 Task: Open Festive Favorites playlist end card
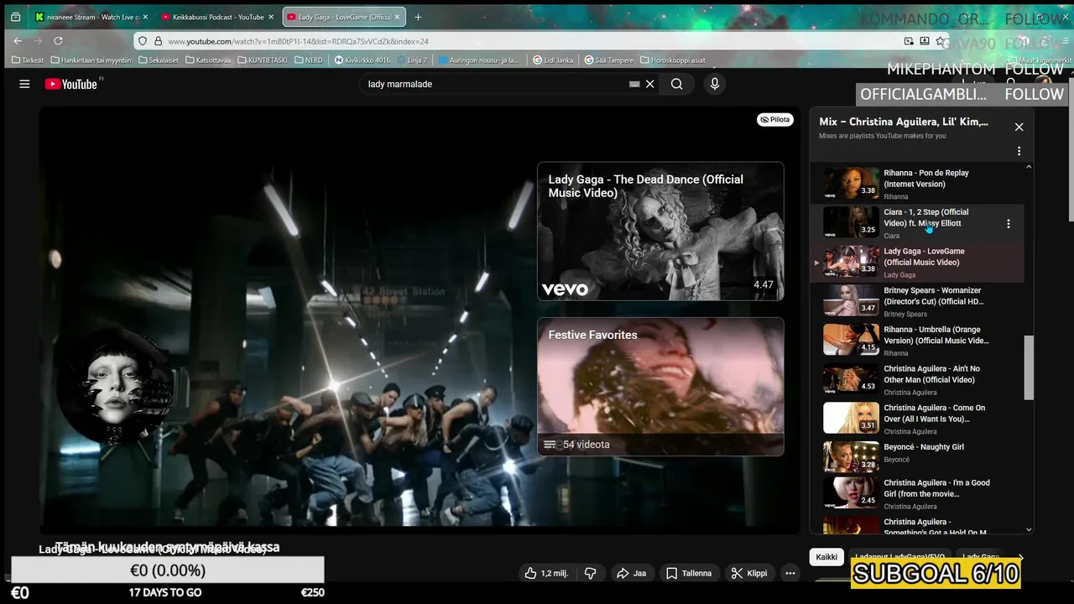coord(660,387)
